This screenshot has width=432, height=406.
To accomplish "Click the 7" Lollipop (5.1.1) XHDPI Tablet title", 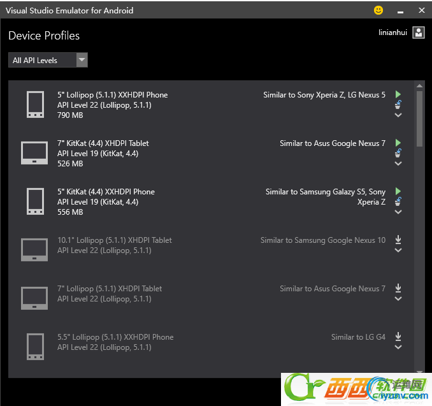I will (110, 289).
